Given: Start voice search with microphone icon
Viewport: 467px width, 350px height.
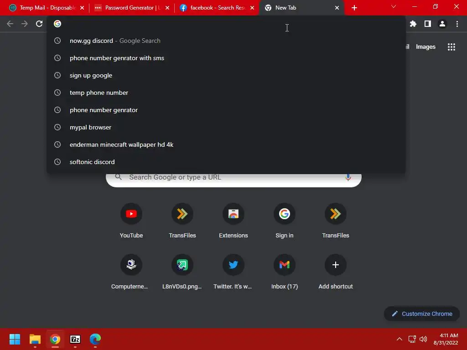Looking at the screenshot, I should pyautogui.click(x=348, y=177).
